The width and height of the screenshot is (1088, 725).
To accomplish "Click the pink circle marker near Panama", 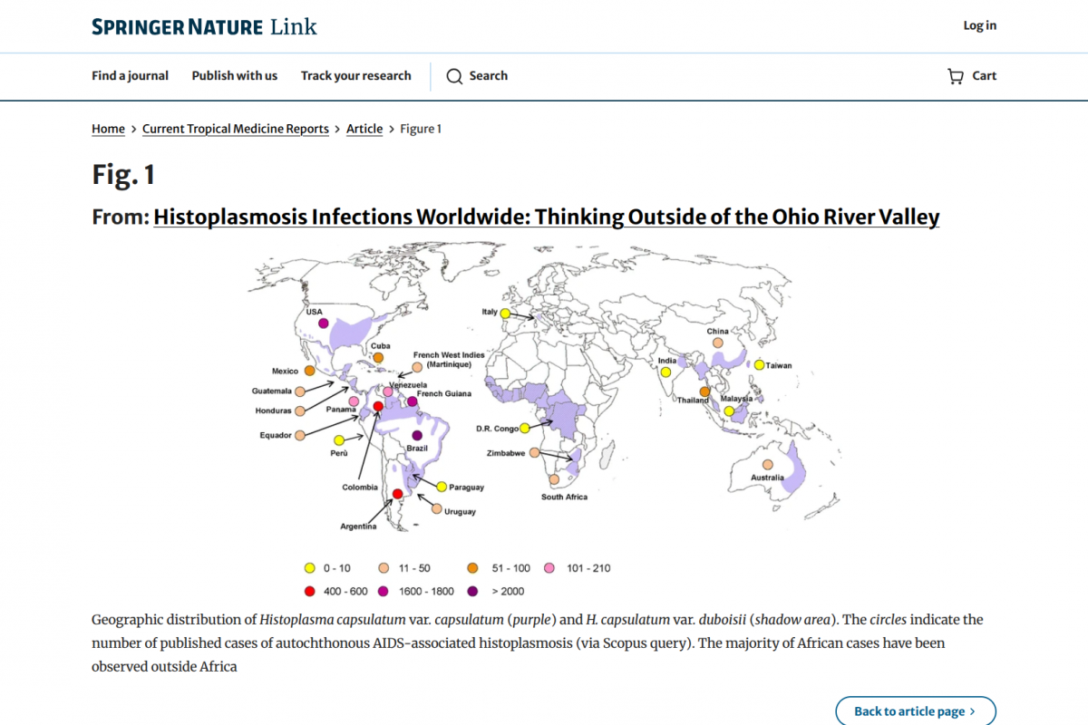I will click(354, 400).
